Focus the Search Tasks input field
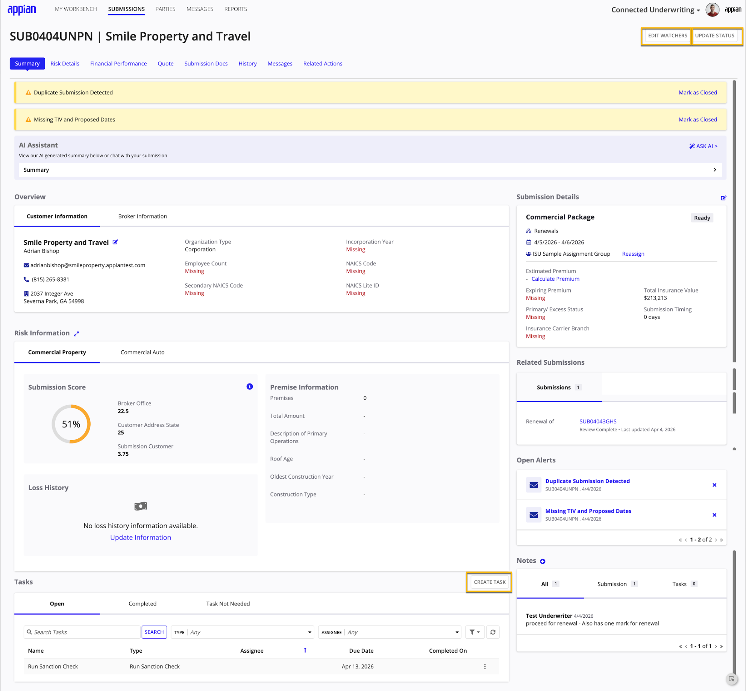Image resolution: width=746 pixels, height=691 pixels. coord(82,632)
